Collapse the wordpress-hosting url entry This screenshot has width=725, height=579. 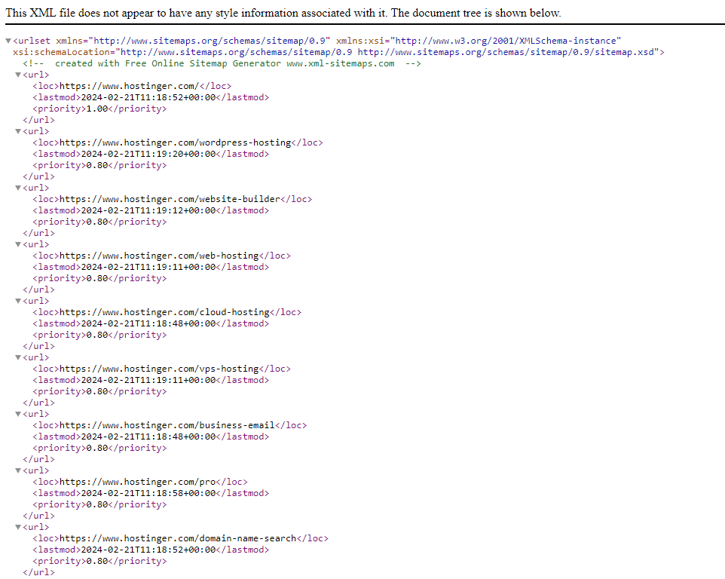[x=17, y=131]
